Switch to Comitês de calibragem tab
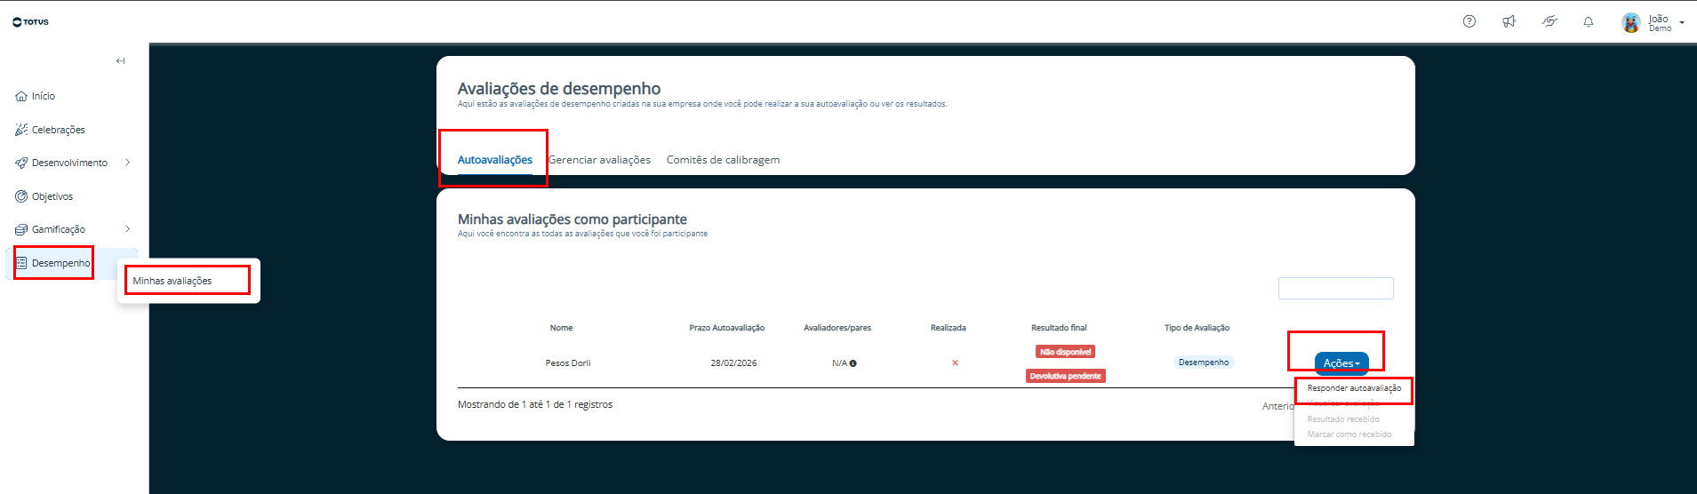The width and height of the screenshot is (1697, 494). 723,160
